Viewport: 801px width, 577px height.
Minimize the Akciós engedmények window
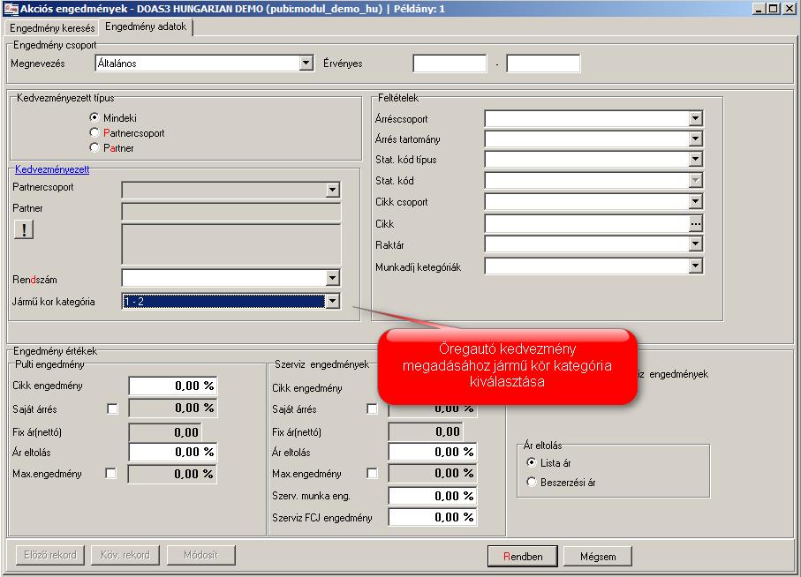tap(759, 9)
